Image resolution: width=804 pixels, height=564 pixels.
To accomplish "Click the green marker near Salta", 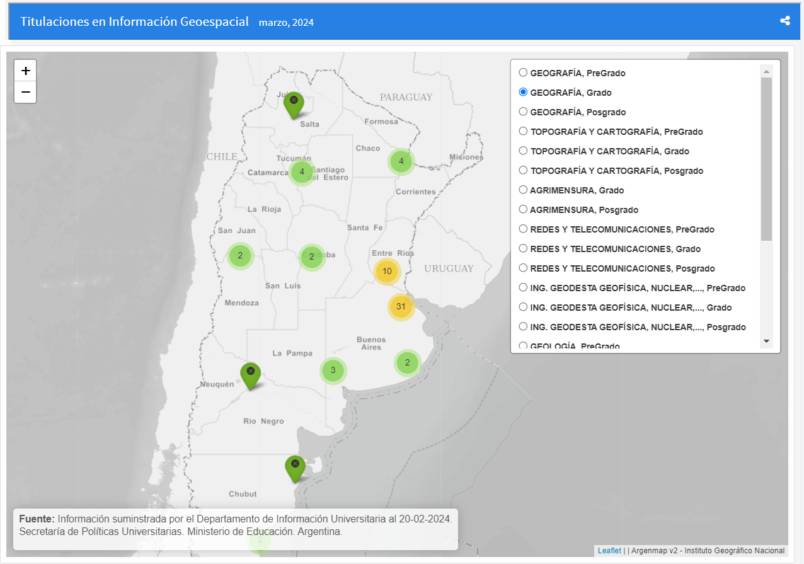I will point(293,103).
